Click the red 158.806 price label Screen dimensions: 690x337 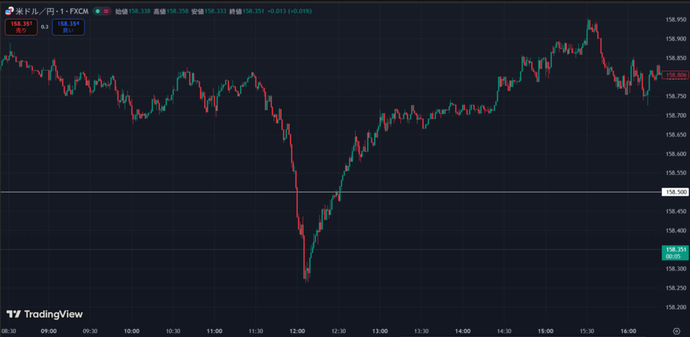point(675,75)
